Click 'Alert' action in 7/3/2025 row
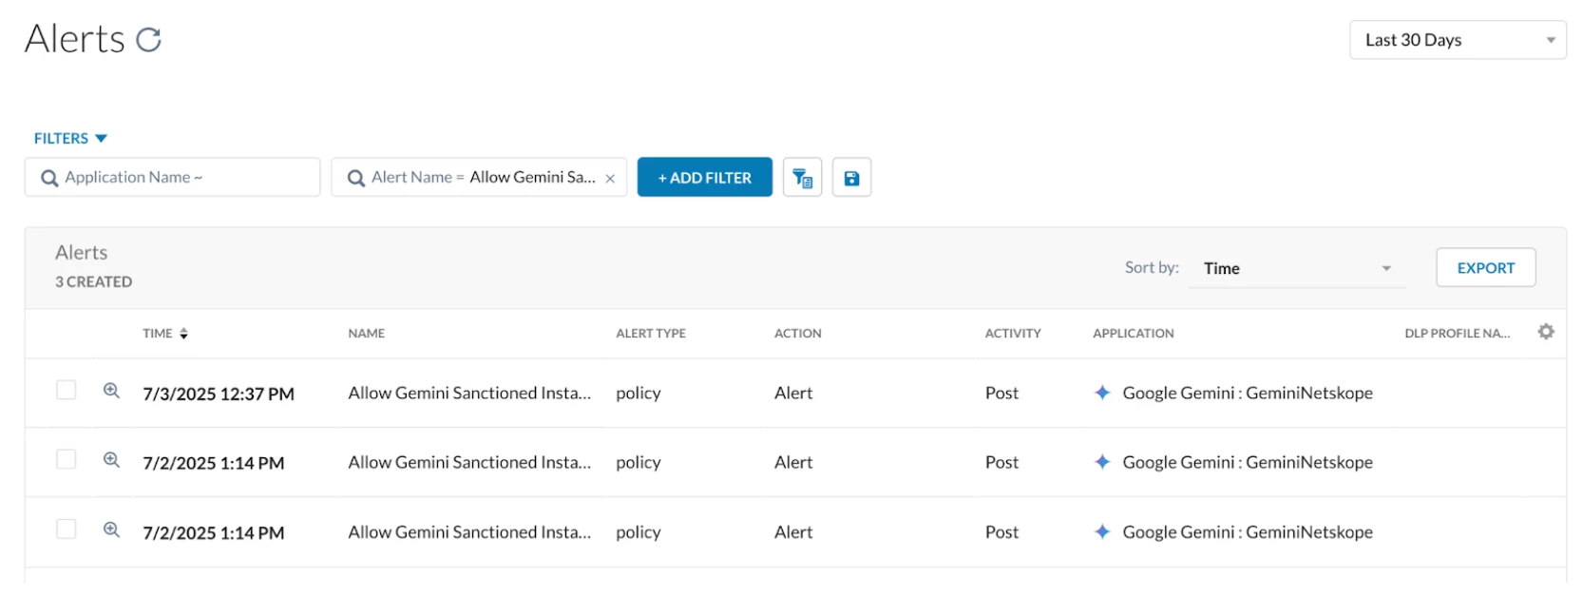Viewport: 1583px width, 597px height. pos(793,393)
